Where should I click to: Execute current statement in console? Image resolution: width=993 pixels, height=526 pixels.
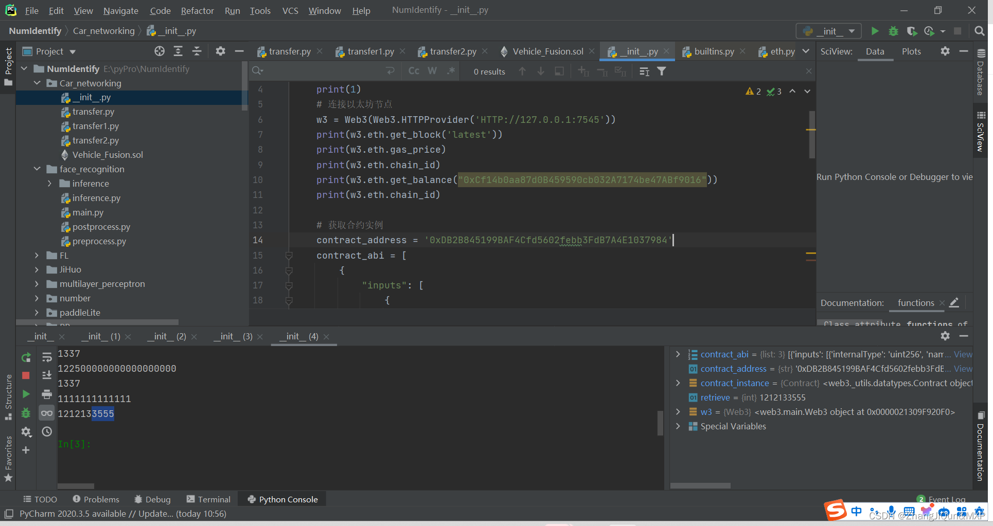coord(26,394)
